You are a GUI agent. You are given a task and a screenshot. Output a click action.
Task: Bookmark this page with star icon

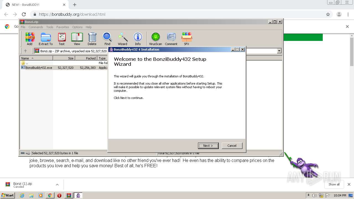tap(328, 14)
